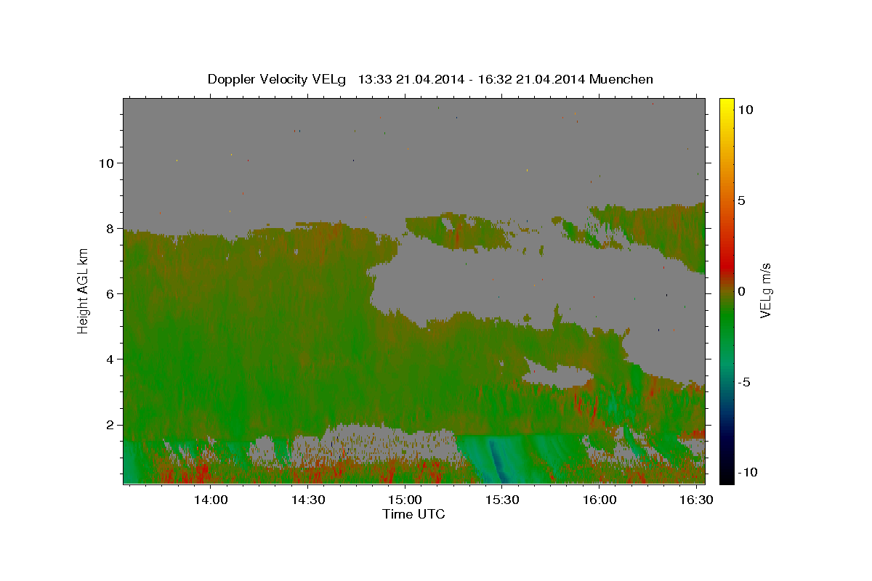The width and height of the screenshot is (872, 581).
Task: Select the 16:00 time tick label
Action: [599, 500]
